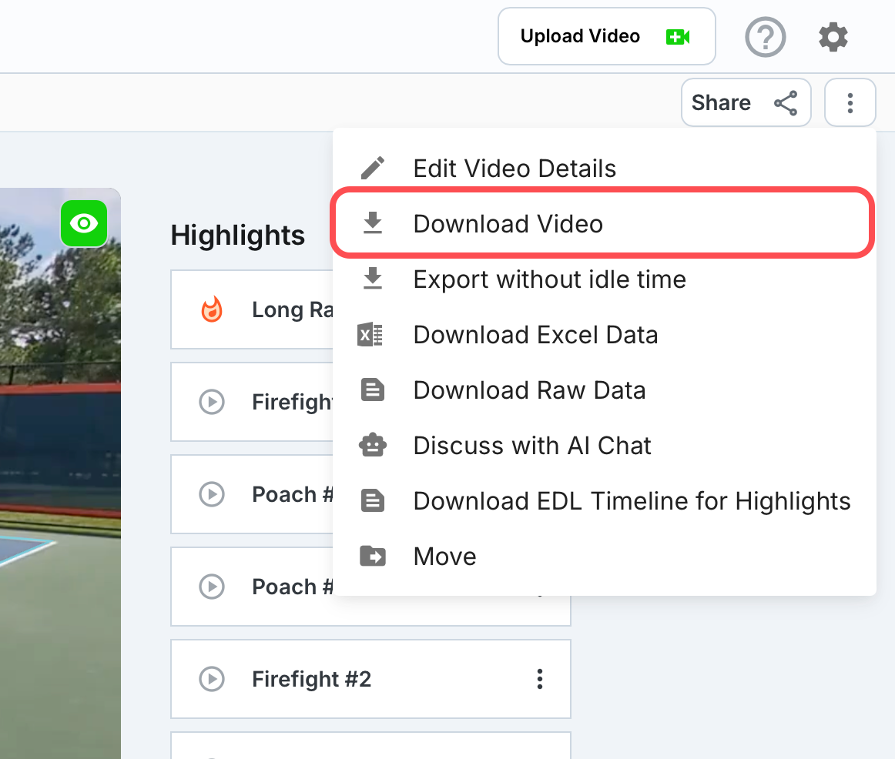This screenshot has height=759, width=895.
Task: Toggle the green eye overlay on video
Action: pos(84,223)
